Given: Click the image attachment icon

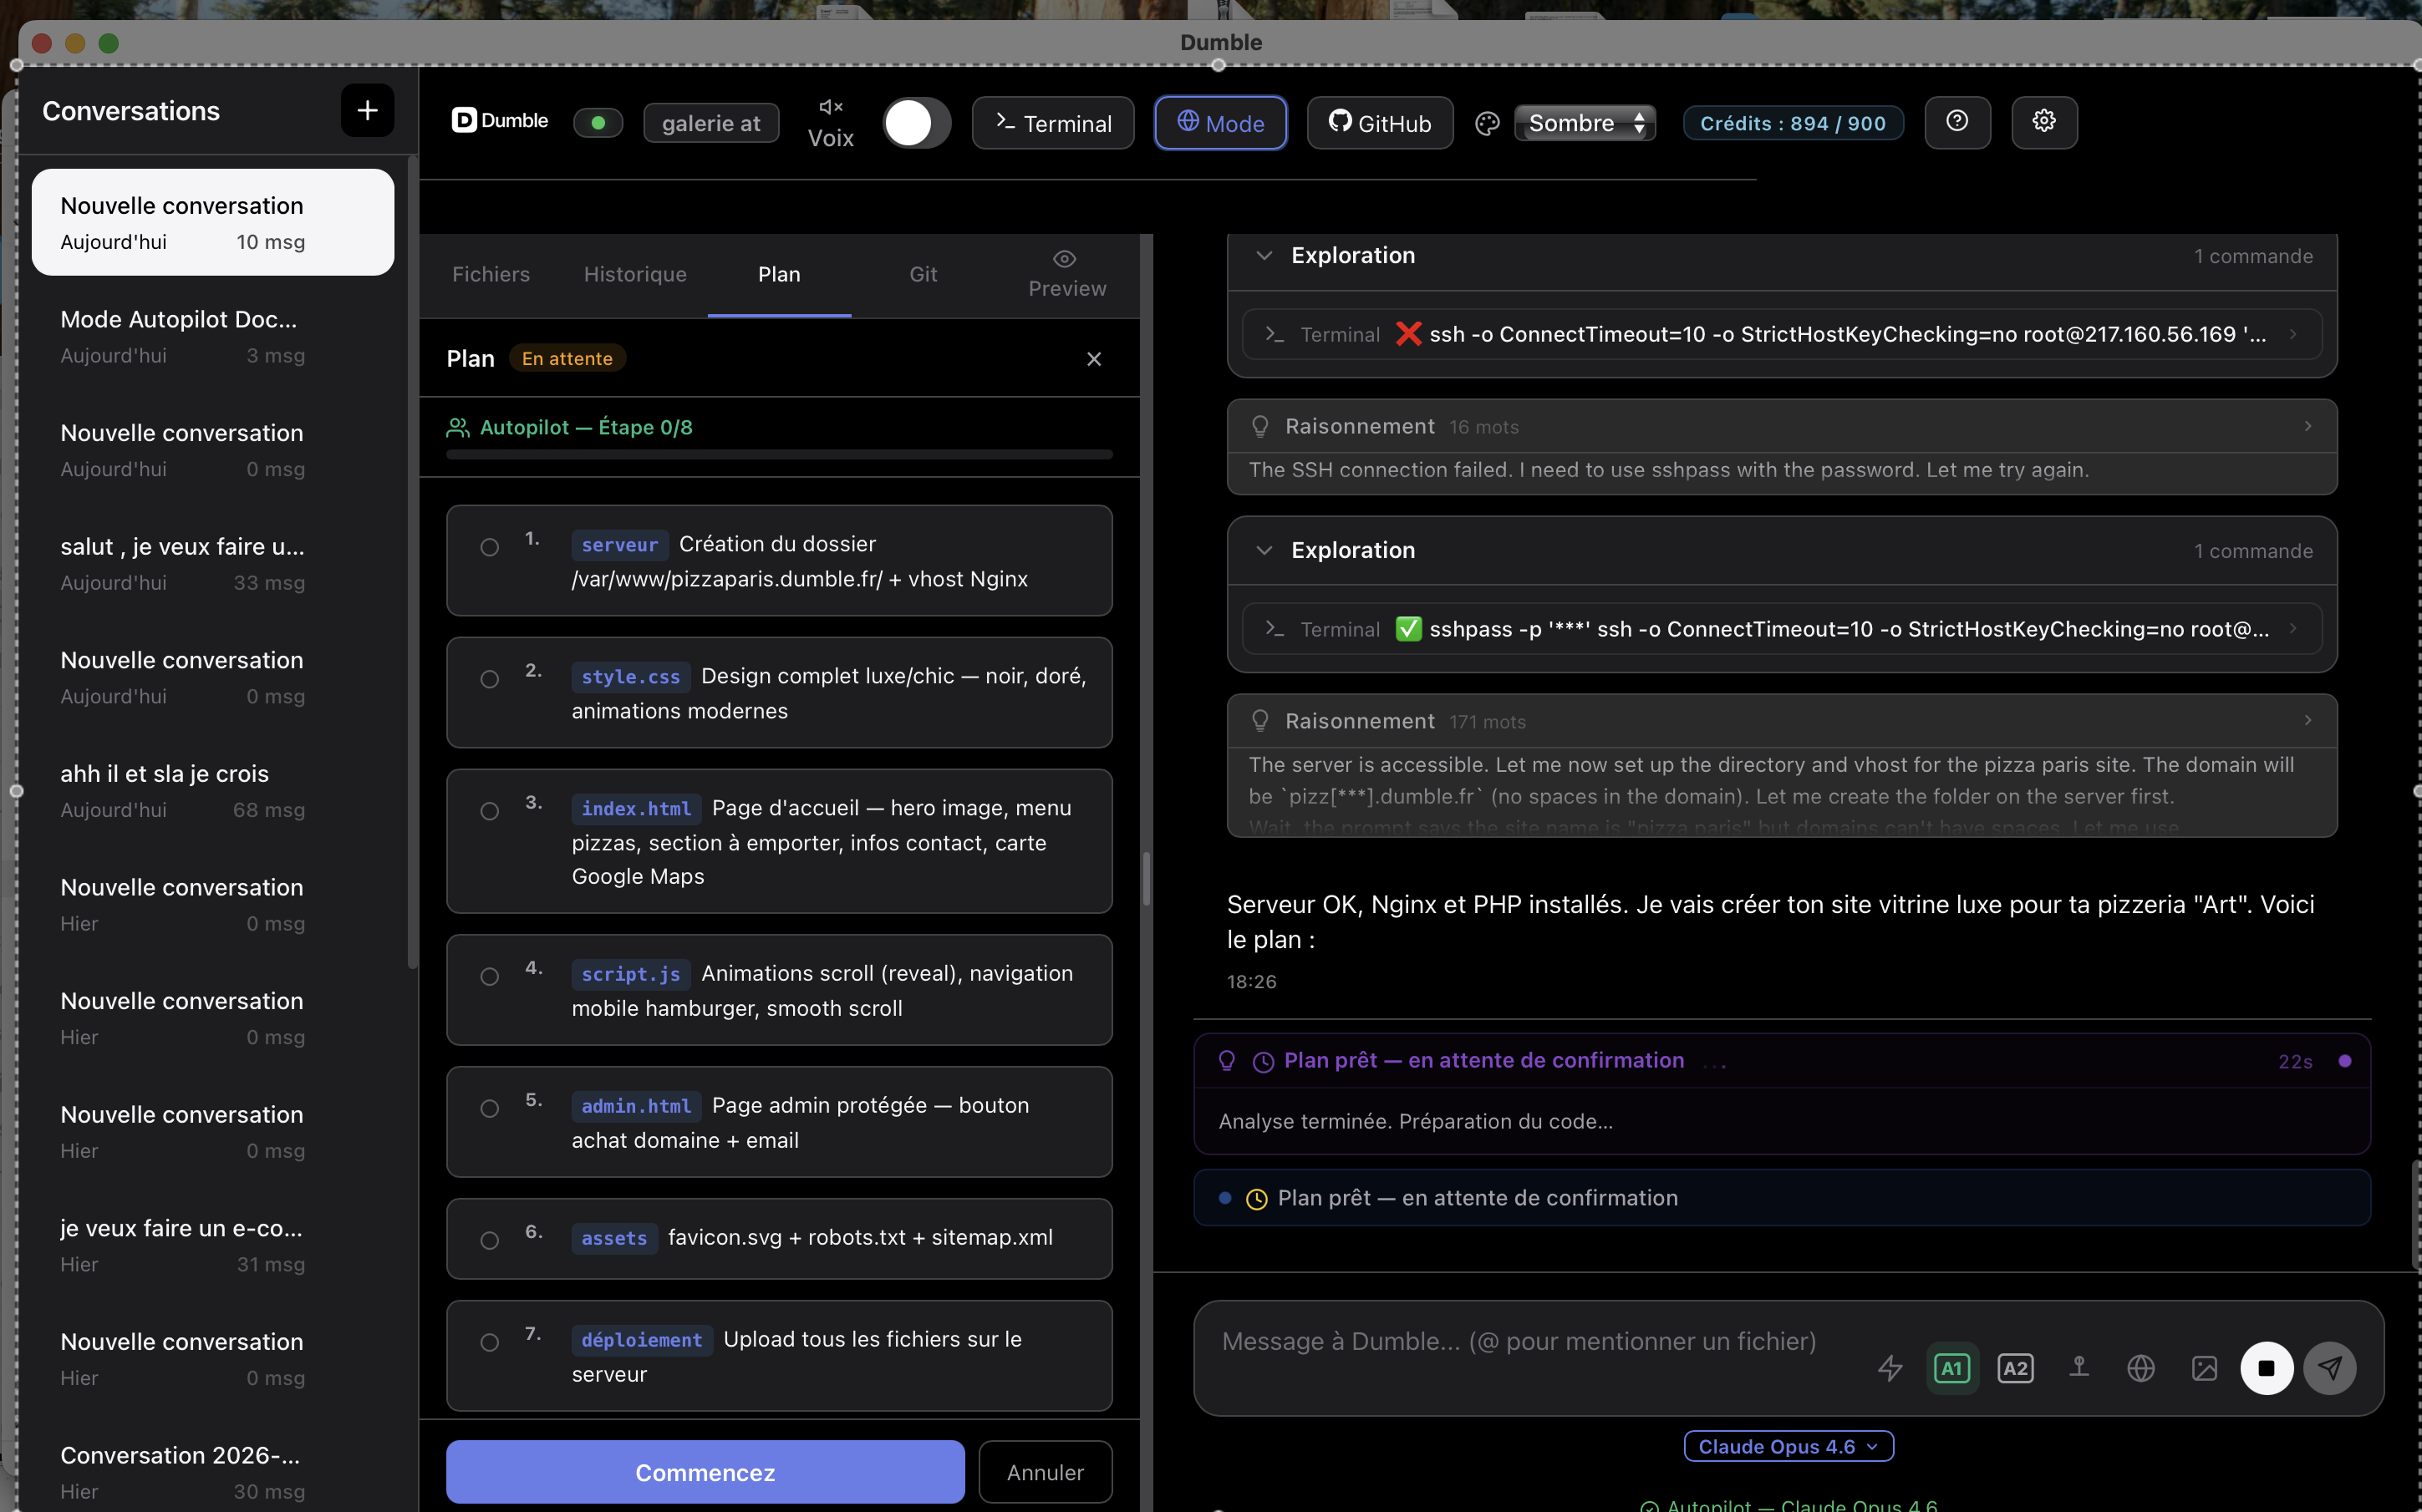Looking at the screenshot, I should (x=2203, y=1367).
